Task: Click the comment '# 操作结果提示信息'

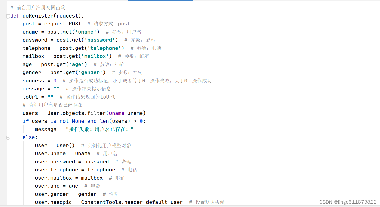Action: pyautogui.click(x=88, y=89)
